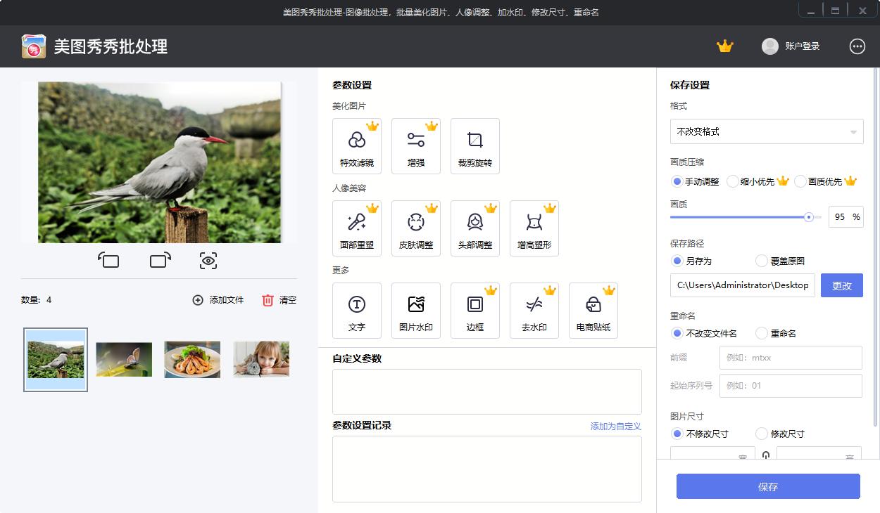Rotate preview image counterclockwise
This screenshot has width=880, height=513.
(x=108, y=261)
